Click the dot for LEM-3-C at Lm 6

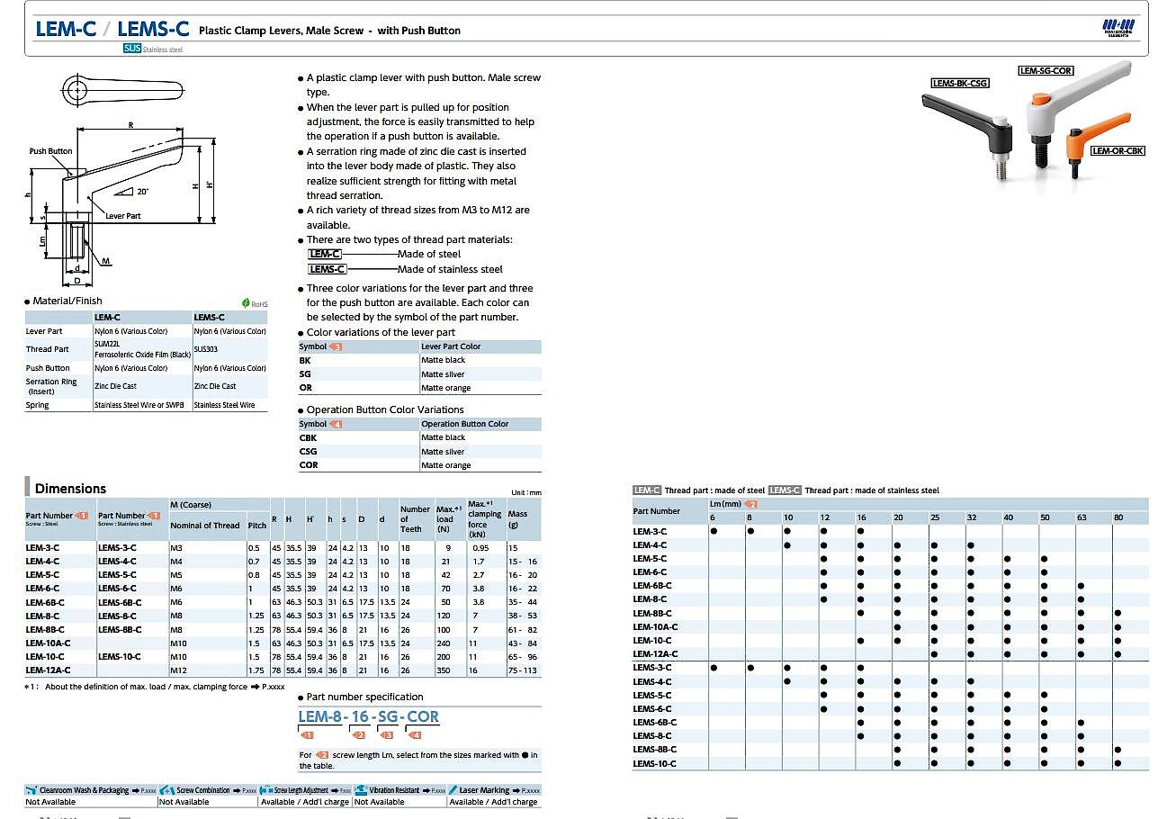pyautogui.click(x=713, y=531)
